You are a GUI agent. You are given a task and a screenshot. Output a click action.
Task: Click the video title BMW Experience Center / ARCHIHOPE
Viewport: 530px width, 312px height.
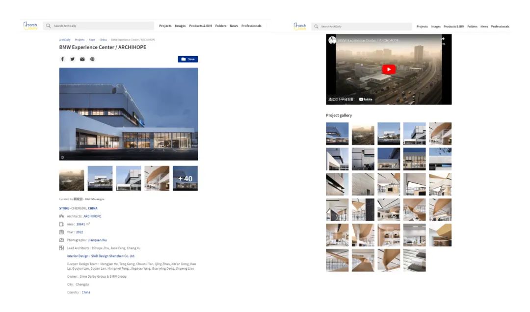tap(369, 41)
